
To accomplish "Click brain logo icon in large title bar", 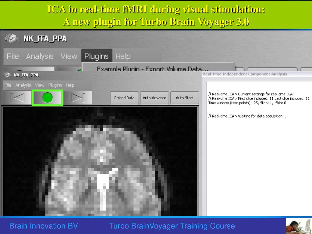I will pos(12,38).
